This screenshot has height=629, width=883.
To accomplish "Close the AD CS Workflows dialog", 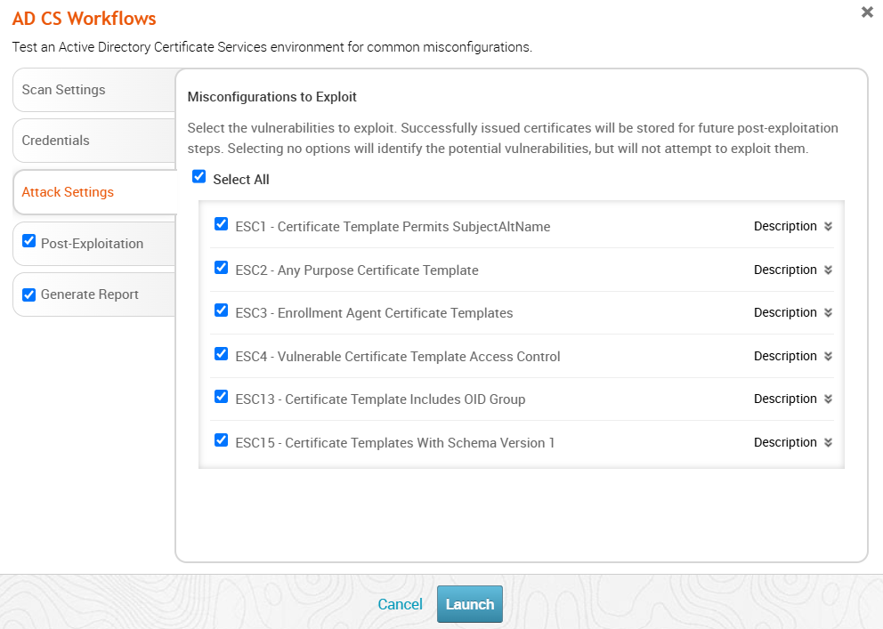I will pos(867,12).
